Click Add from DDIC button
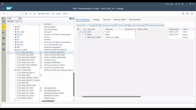The image size is (196, 110). [122, 25]
